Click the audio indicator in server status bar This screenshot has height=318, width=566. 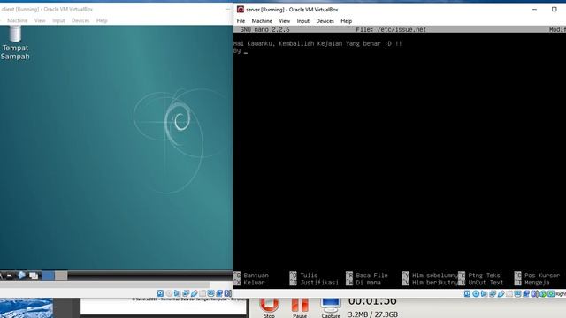[485, 293]
